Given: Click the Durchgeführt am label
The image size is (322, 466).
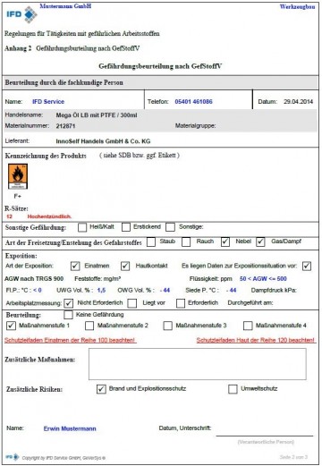Looking at the screenshot, I should [x=250, y=302].
